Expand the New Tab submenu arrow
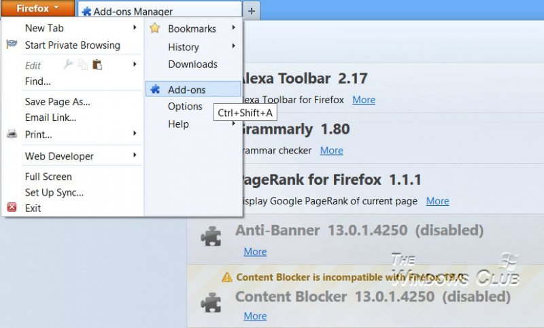544x328 pixels. tap(135, 28)
